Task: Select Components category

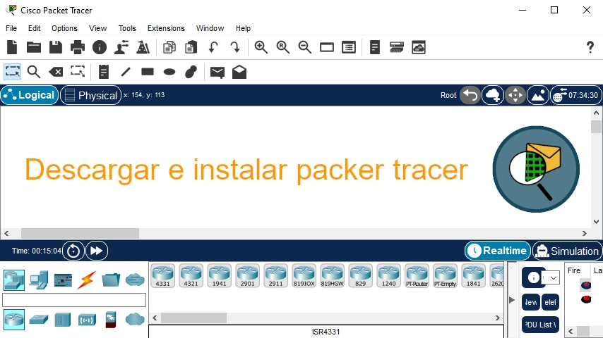Action: (x=63, y=280)
